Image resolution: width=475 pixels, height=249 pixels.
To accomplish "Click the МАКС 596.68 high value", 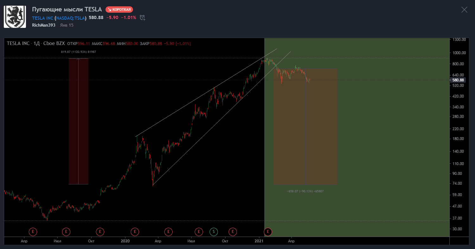I will coord(103,44).
